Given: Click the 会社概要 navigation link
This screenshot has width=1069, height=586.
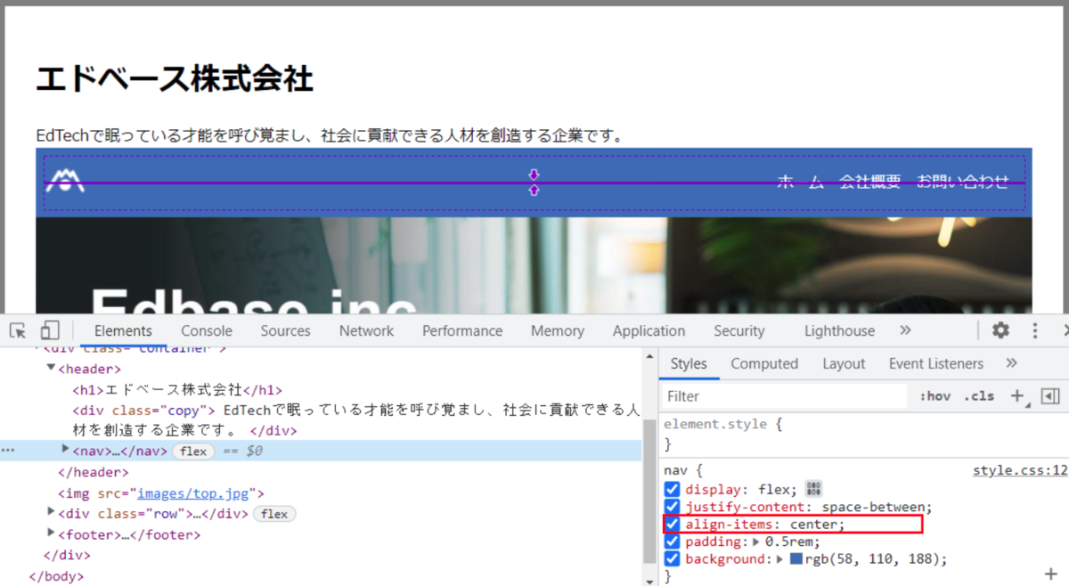Looking at the screenshot, I should (869, 182).
